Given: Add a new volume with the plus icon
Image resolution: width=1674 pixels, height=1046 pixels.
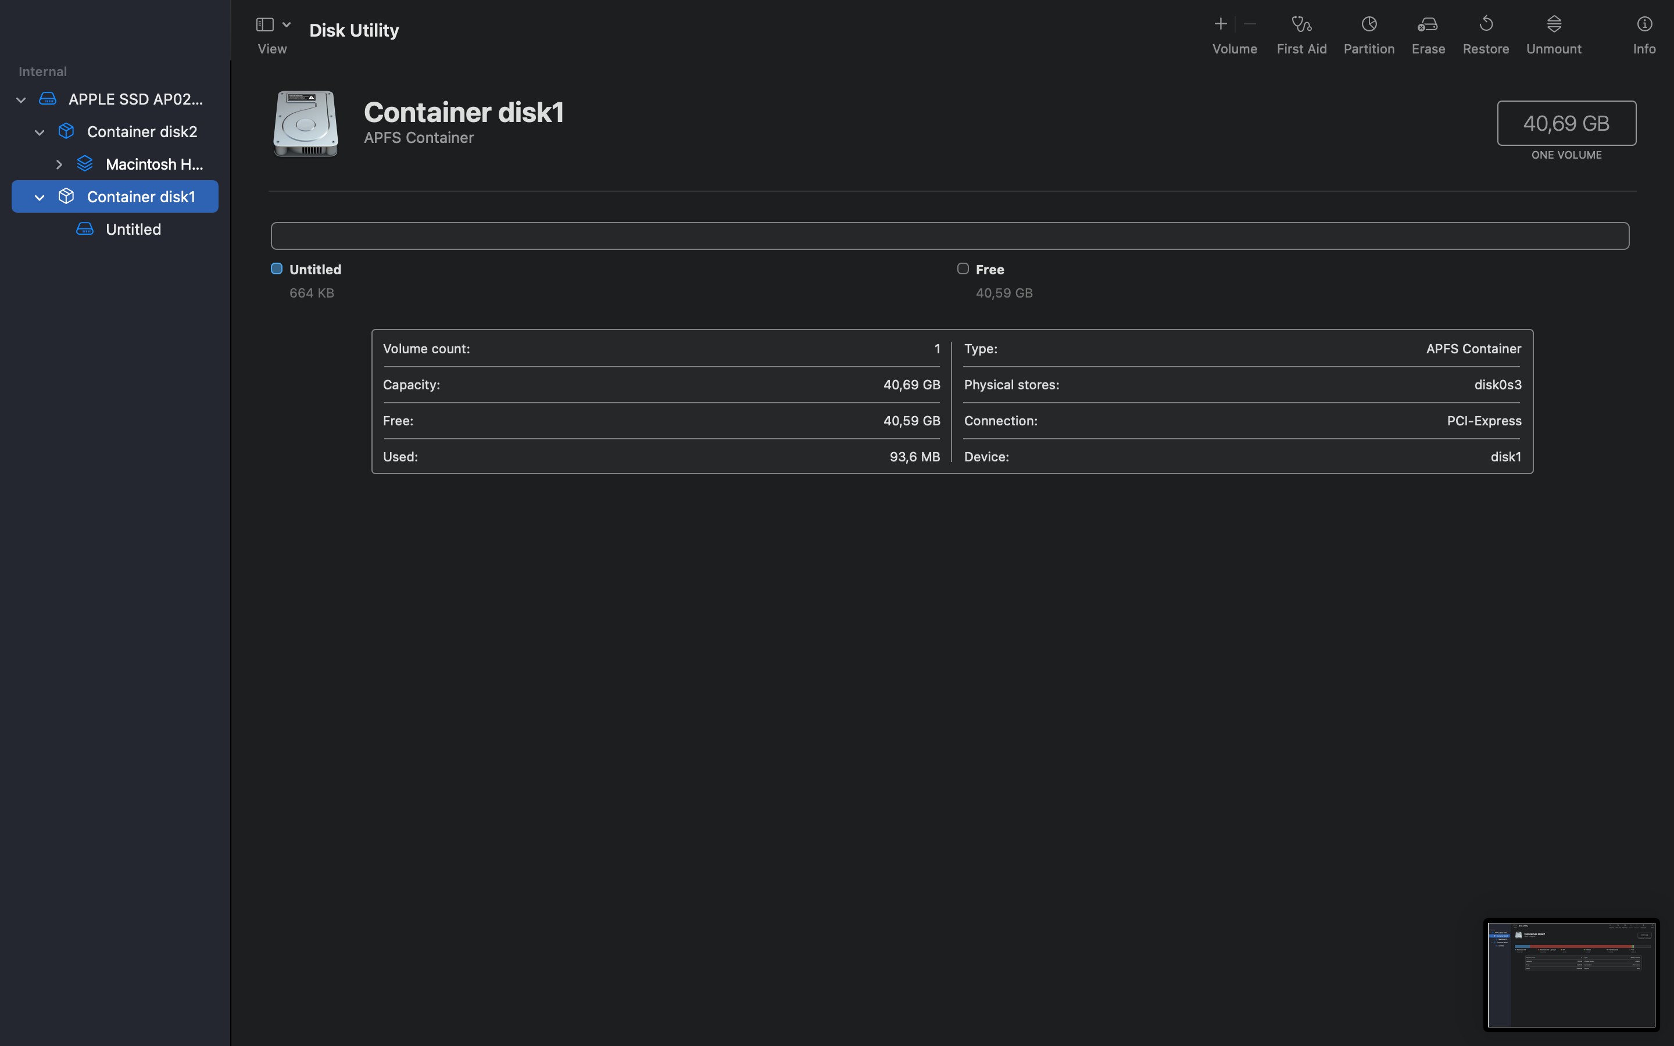Looking at the screenshot, I should [1220, 23].
